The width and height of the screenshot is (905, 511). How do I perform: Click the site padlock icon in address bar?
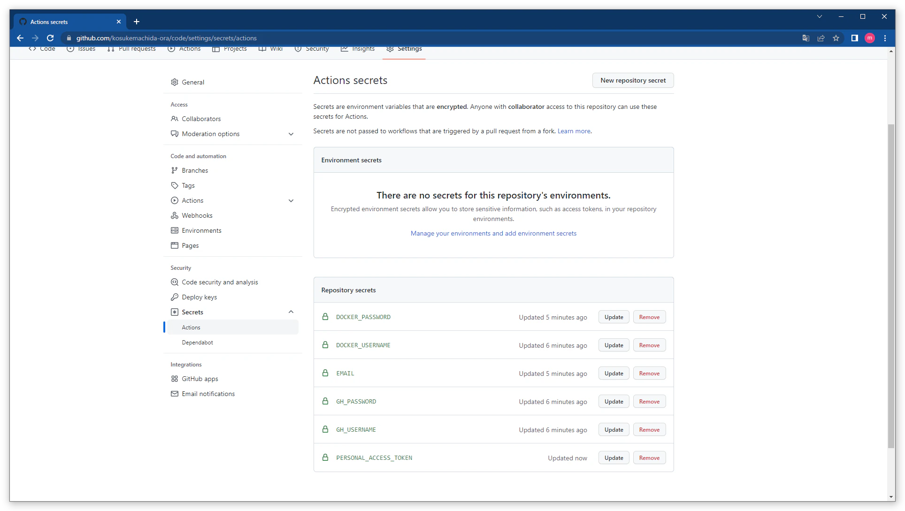[x=69, y=38]
